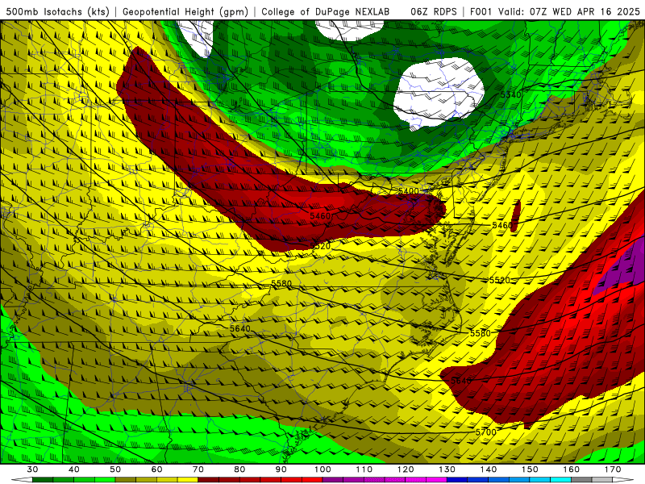
Task: Click the '06Z RDPS' model run text
Action: pyautogui.click(x=434, y=11)
